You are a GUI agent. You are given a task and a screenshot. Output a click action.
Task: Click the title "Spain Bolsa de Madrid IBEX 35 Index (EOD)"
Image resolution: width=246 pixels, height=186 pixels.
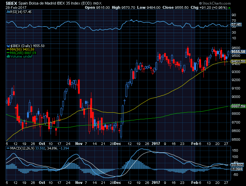pos(55,3)
